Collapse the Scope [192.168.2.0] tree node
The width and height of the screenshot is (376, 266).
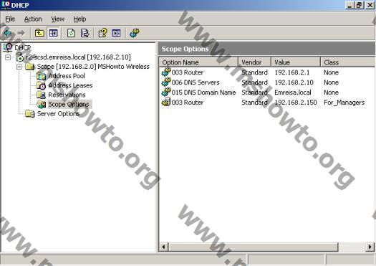tap(19, 67)
